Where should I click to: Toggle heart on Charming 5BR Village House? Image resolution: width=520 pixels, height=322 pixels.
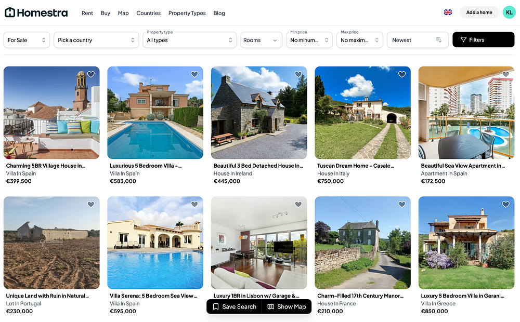[91, 74]
